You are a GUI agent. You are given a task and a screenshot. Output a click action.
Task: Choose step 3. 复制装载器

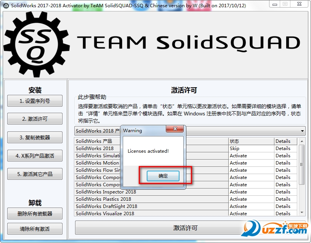(35, 137)
